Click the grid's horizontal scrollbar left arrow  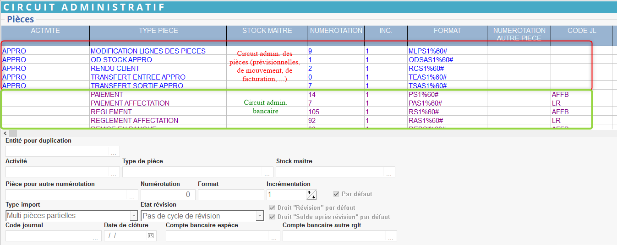(5, 133)
